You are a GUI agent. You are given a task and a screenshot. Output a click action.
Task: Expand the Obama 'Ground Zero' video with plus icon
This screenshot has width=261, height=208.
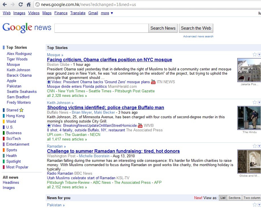pos(49,82)
